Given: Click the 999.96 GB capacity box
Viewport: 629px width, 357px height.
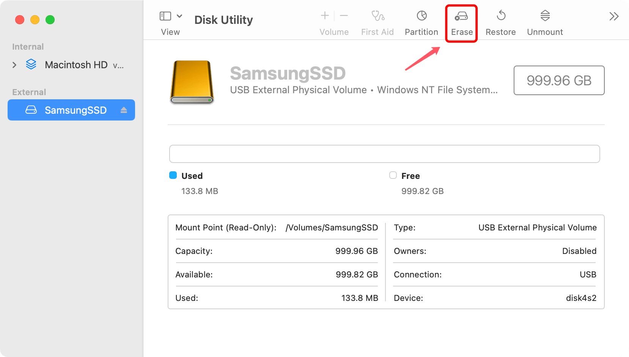Looking at the screenshot, I should [559, 80].
